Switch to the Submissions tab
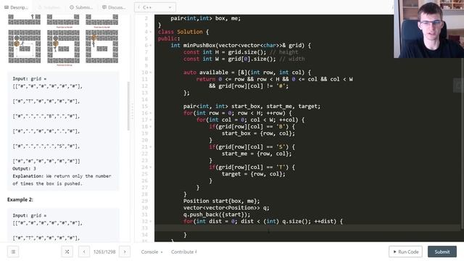Image resolution: width=464 pixels, height=261 pixels. coord(81,7)
